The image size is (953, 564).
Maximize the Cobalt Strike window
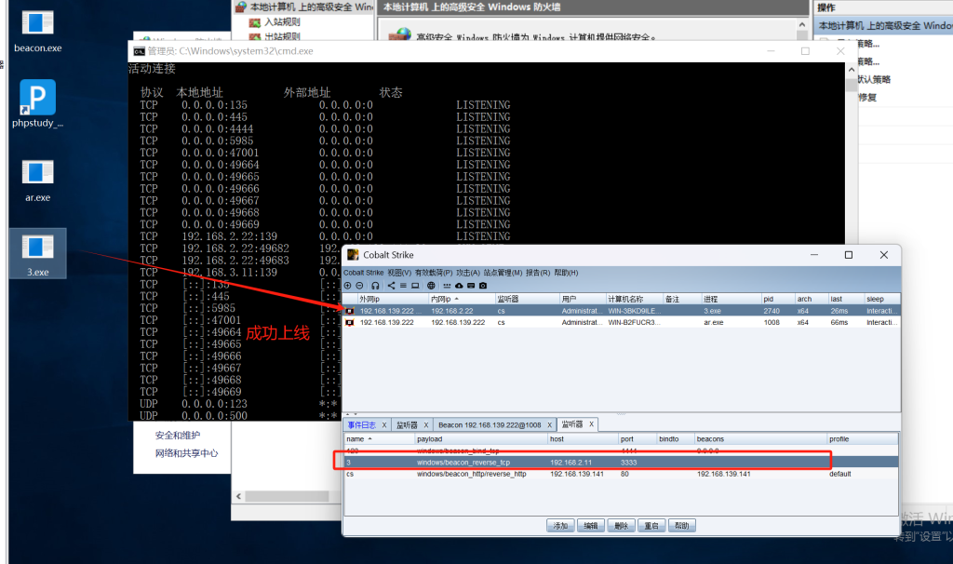click(849, 255)
